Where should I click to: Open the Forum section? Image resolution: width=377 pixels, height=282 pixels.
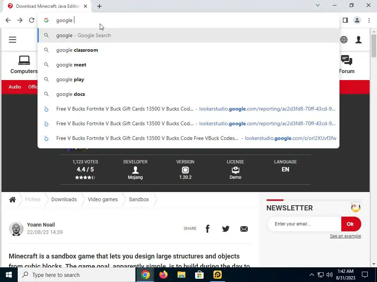pos(346,65)
